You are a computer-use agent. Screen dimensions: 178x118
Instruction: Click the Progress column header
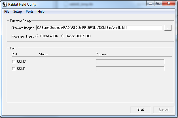101,54
